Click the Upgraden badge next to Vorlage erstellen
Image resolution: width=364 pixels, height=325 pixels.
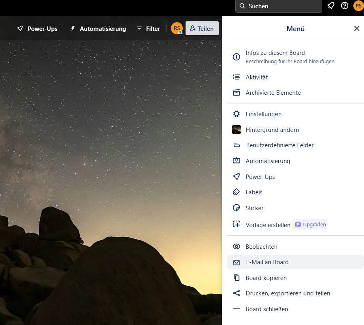click(x=310, y=224)
